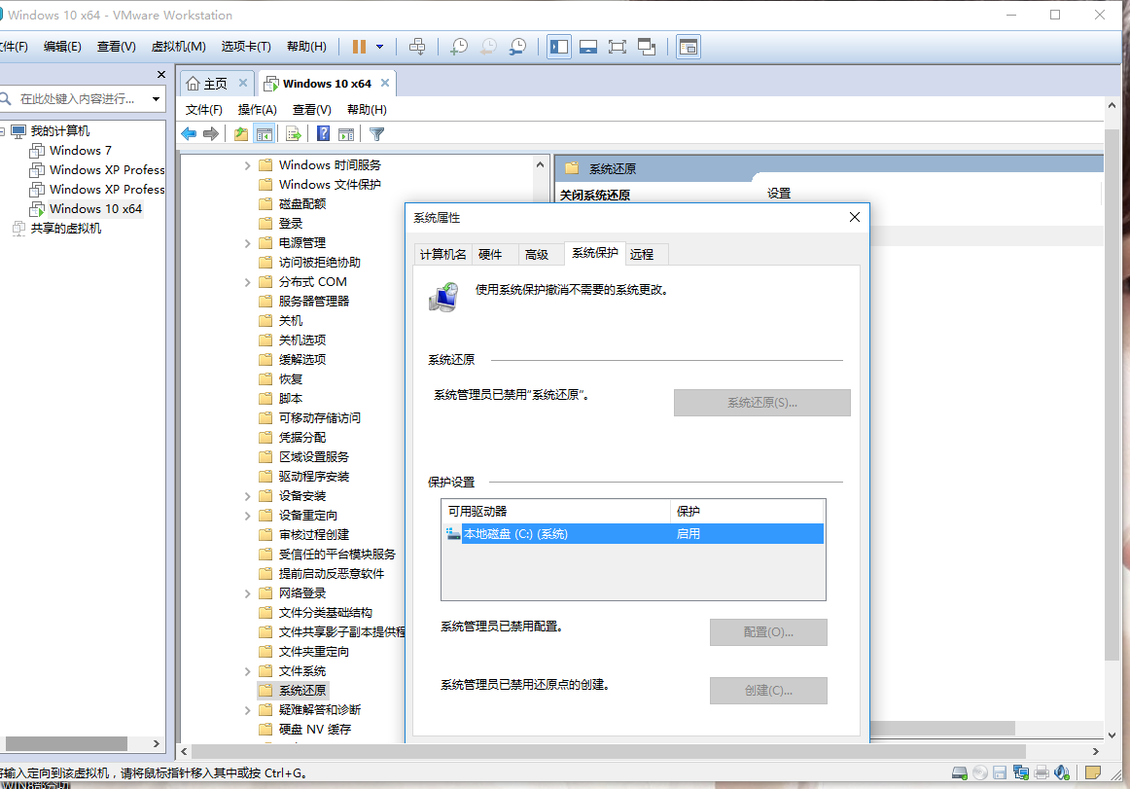Viewport: 1130px width, 789px height.
Task: Open the power options dropdown arrow
Action: 380,47
